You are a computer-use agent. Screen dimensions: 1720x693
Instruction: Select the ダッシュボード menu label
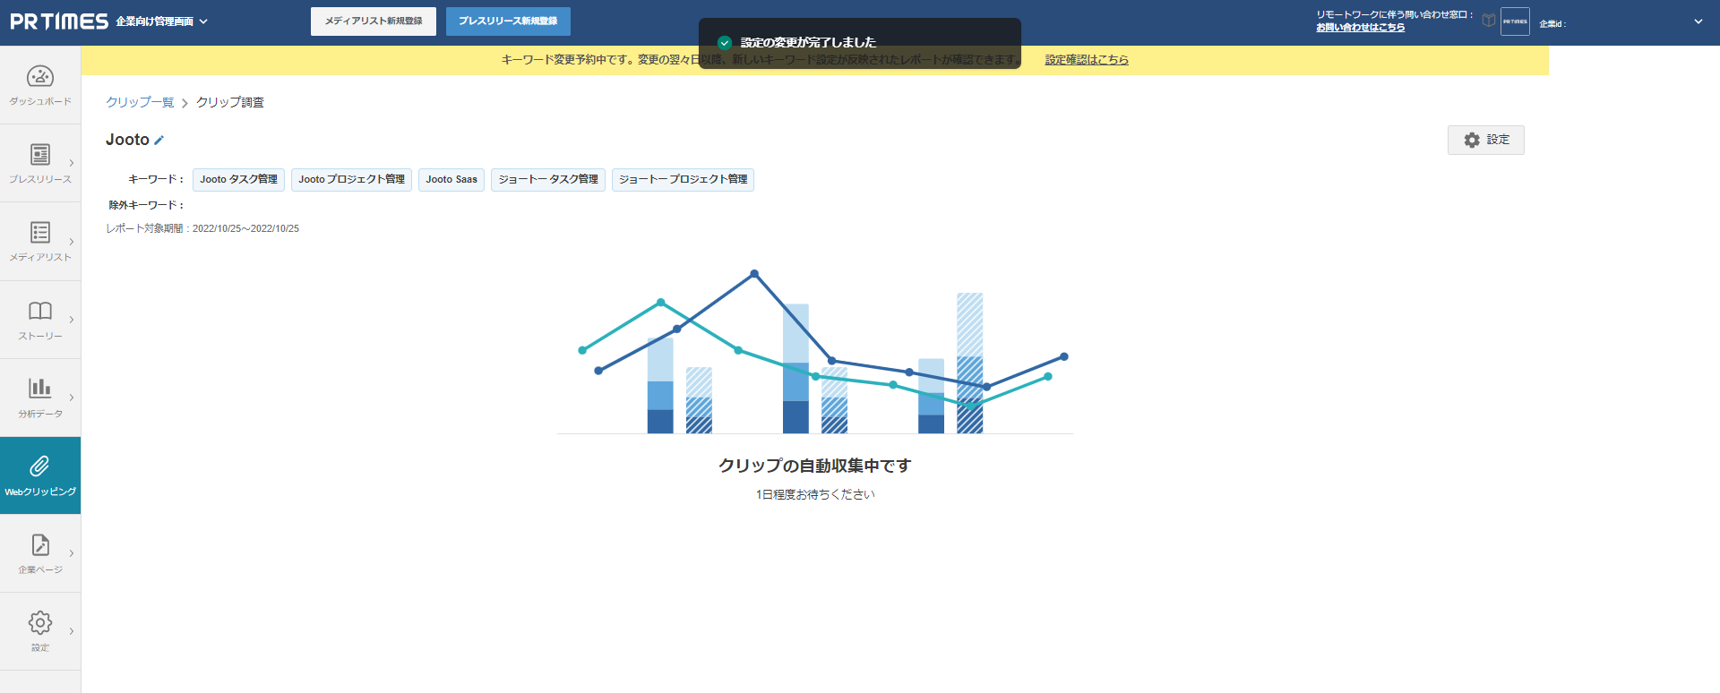click(40, 101)
